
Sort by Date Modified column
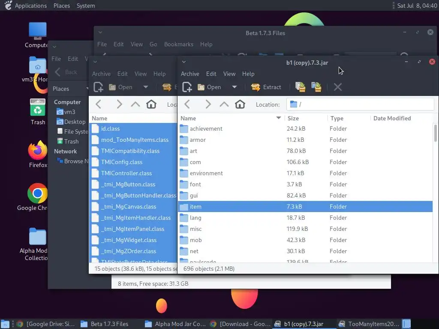(x=402, y=118)
